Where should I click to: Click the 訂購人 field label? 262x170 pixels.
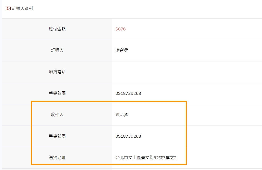(57, 50)
